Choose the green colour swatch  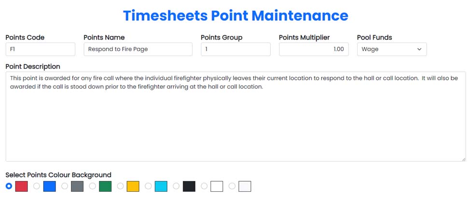[x=105, y=186]
